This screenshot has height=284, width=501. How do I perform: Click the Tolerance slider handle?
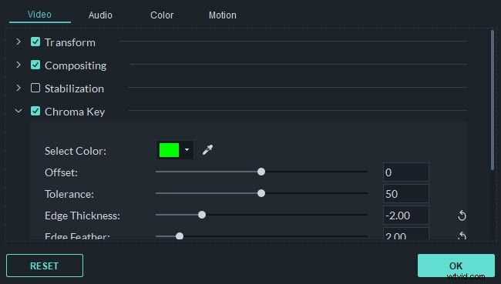261,193
